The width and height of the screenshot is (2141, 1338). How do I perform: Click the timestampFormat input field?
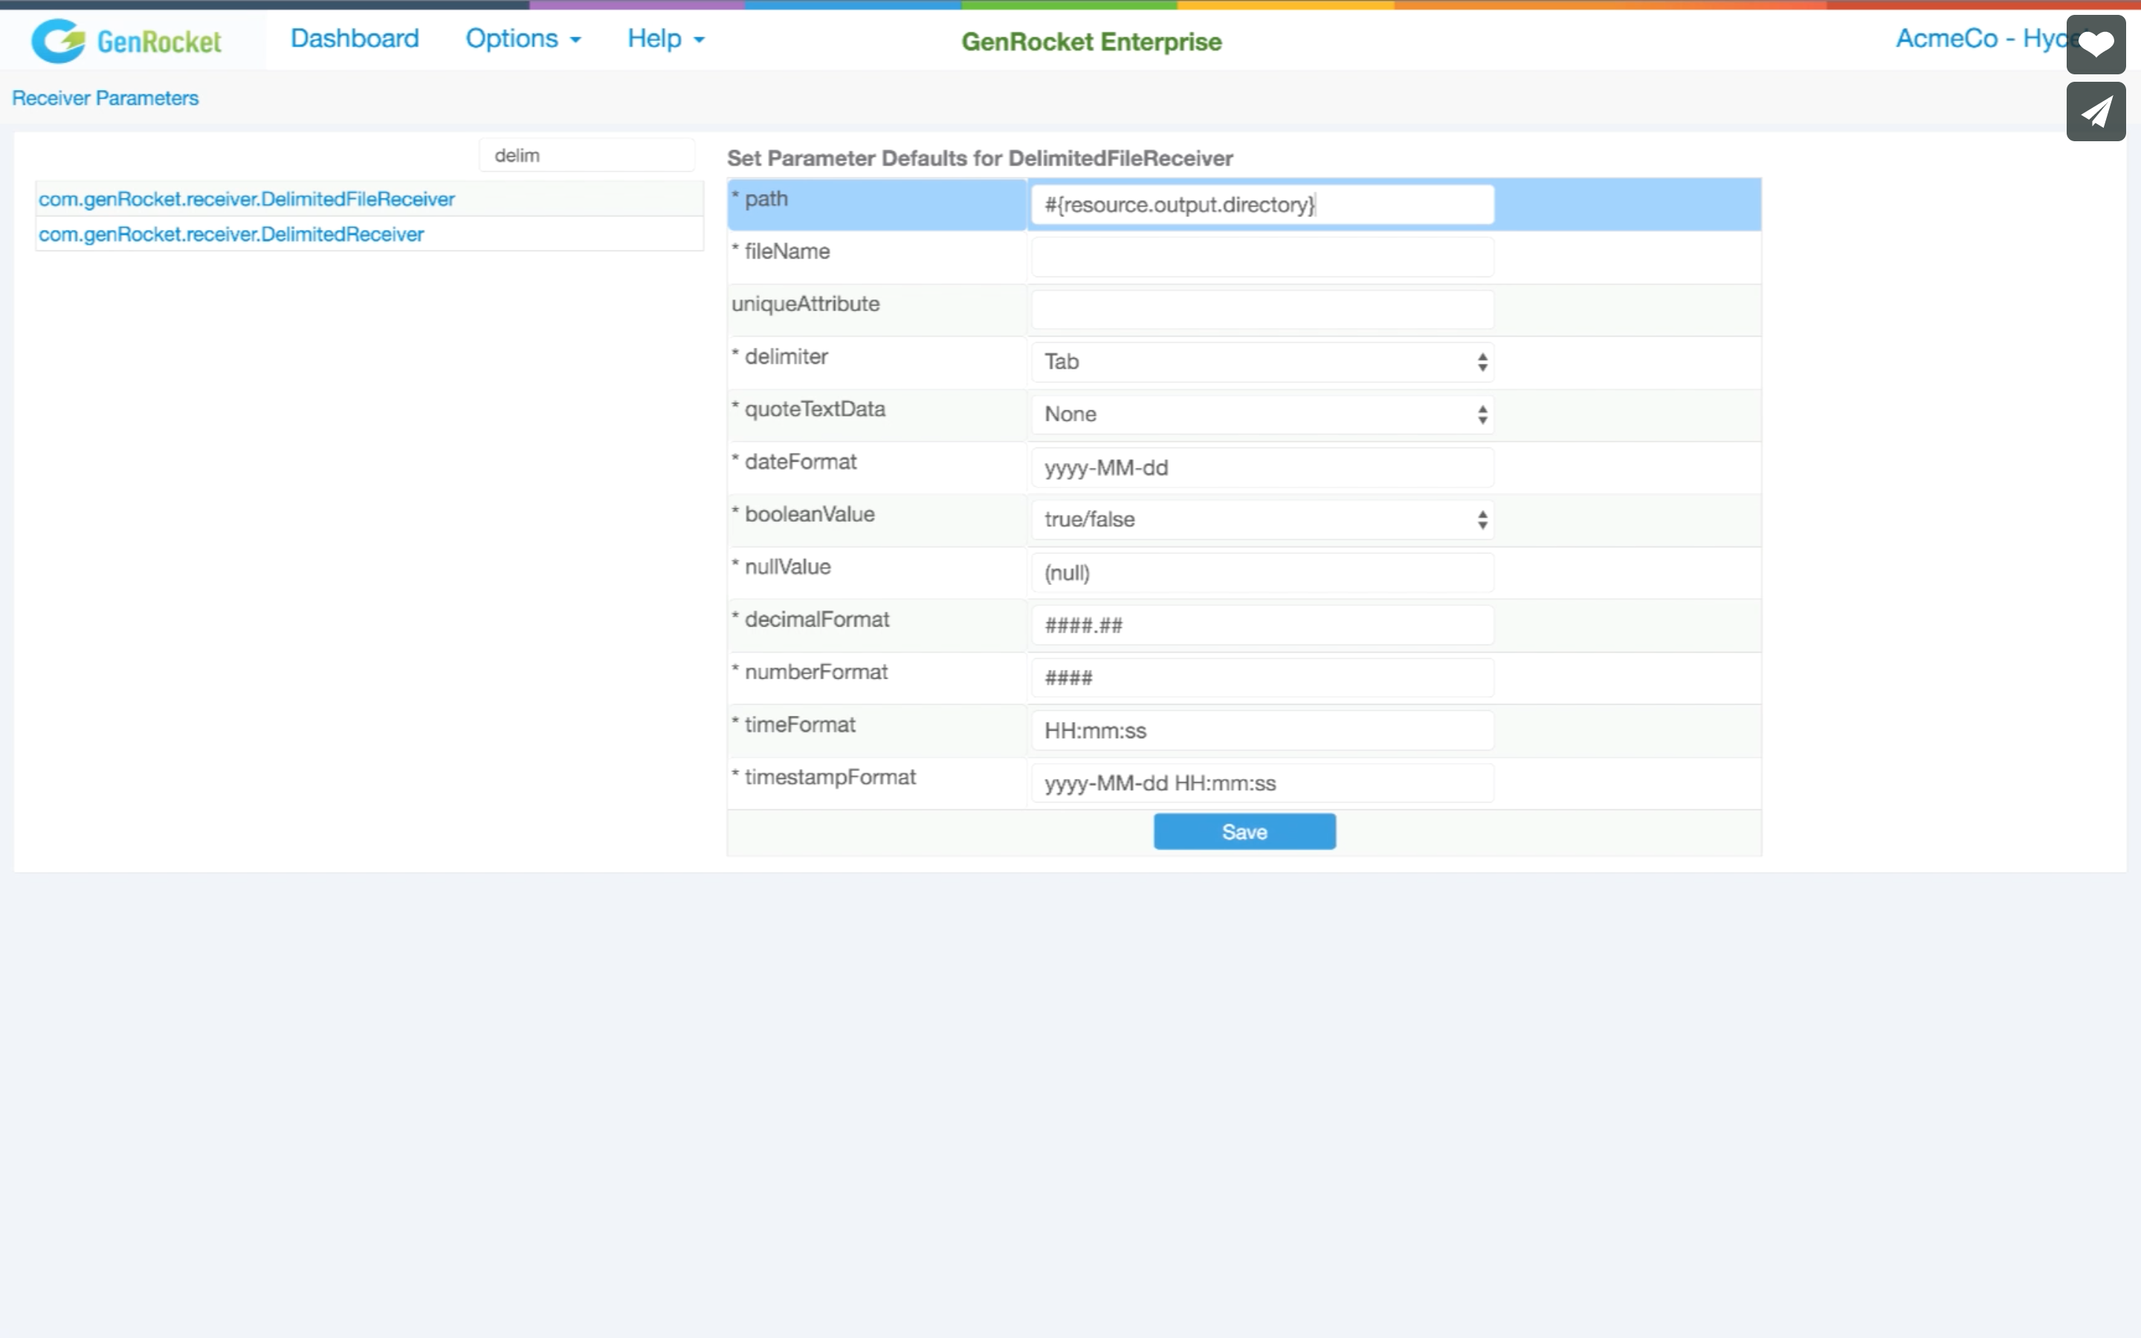point(1262,783)
